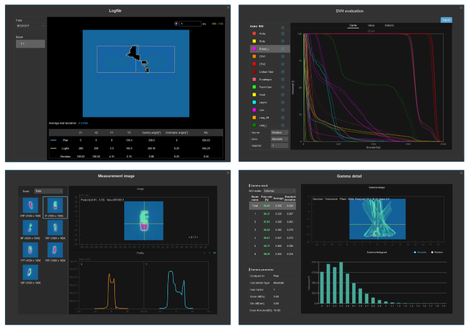Viewport: 469px width, 329px height.
Task: Click the skip-forward double arrow above Profile
Action: tap(214, 252)
